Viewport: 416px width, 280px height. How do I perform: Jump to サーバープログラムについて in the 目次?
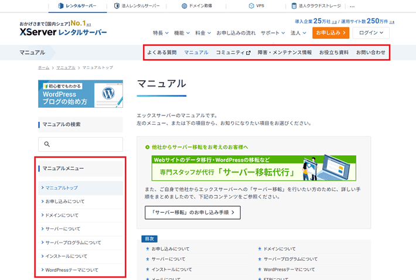click(290, 259)
